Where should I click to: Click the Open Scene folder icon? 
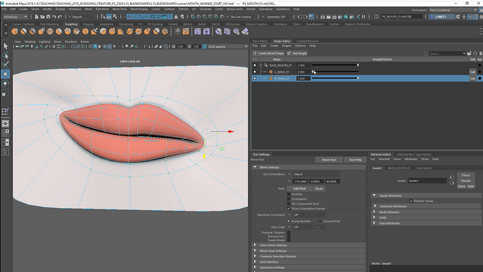(x=42, y=17)
